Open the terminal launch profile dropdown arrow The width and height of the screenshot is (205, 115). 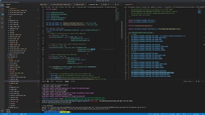[194, 81]
